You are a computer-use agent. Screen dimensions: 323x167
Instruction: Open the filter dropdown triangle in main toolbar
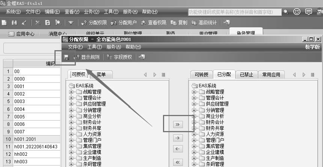[x=71, y=22]
